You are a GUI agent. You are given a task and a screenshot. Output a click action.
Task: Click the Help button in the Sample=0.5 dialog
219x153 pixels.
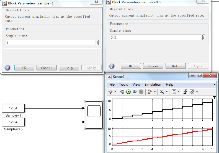(176, 66)
